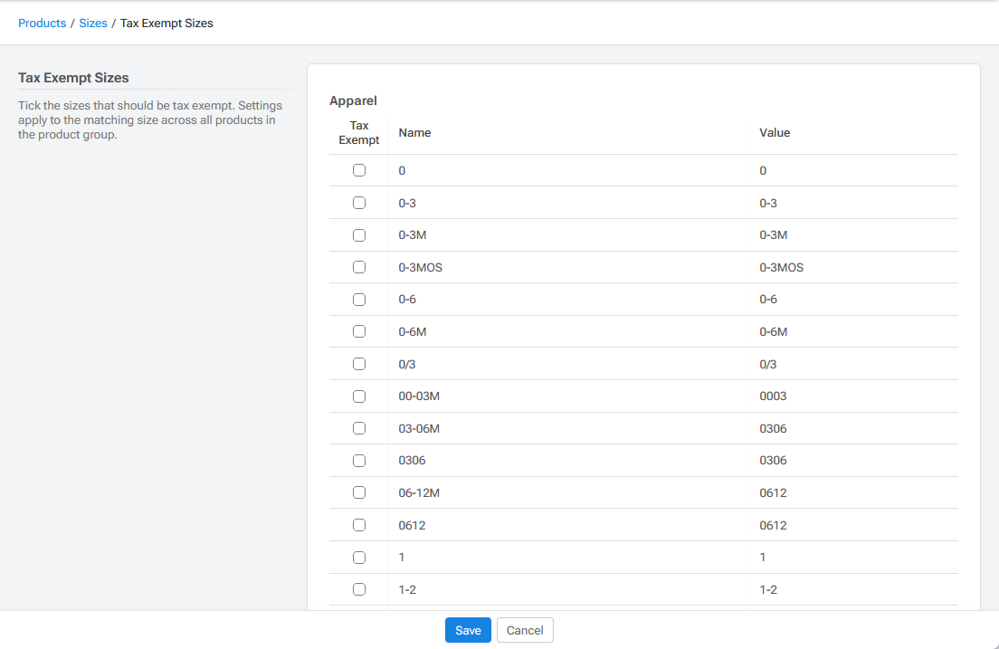
Task: Enable tax exempt for size 1-2
Action: coord(359,589)
